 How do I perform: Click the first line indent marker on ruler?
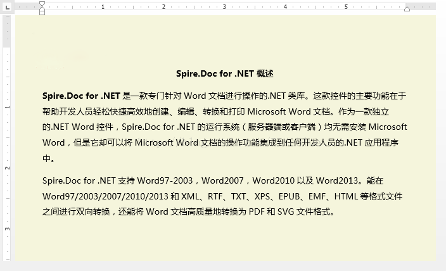click(x=42, y=4)
